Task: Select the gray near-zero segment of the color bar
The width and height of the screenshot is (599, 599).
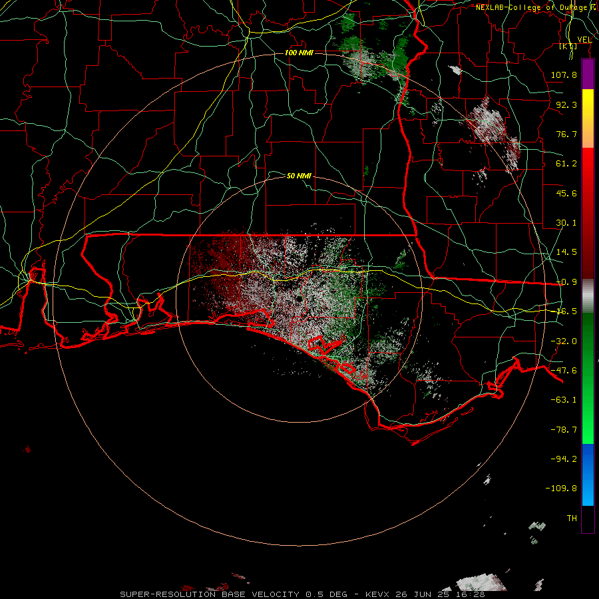Action: pos(588,296)
